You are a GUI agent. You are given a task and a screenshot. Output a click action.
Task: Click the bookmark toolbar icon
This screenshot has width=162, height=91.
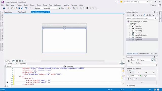[87, 8]
